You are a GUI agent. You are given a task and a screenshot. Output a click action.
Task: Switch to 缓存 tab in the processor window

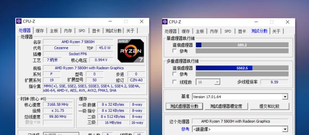tap(40, 31)
